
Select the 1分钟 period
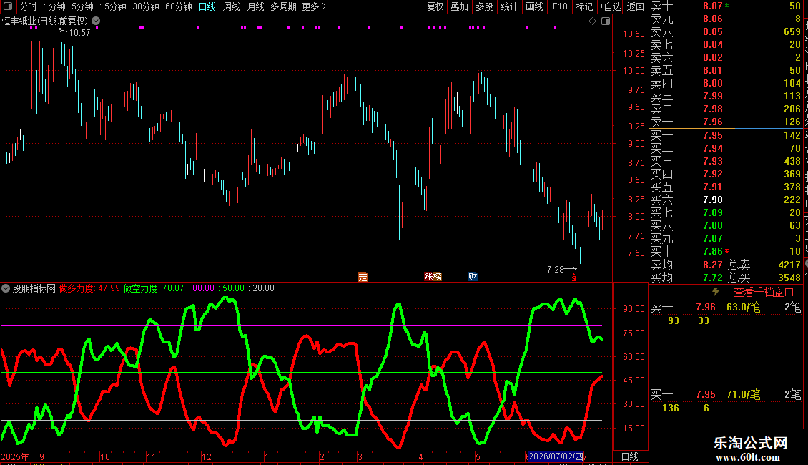[x=54, y=6]
